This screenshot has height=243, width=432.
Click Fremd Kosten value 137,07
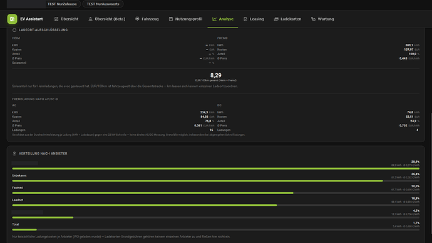coord(408,49)
